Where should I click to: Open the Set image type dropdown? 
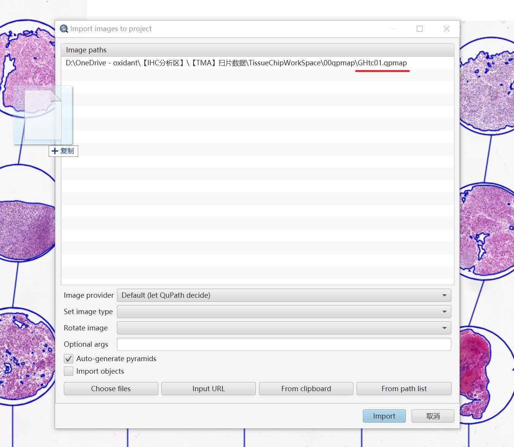[284, 312]
